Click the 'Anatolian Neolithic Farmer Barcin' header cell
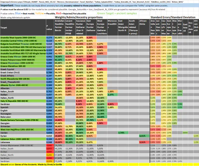199x166 pixels. point(59,28)
